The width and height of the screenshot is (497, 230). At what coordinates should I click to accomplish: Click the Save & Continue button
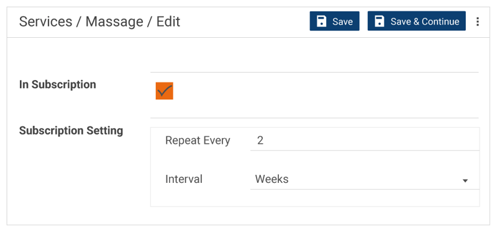click(416, 21)
